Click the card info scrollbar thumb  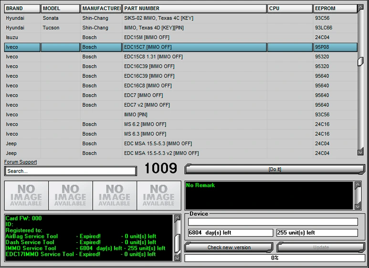[x=177, y=243]
